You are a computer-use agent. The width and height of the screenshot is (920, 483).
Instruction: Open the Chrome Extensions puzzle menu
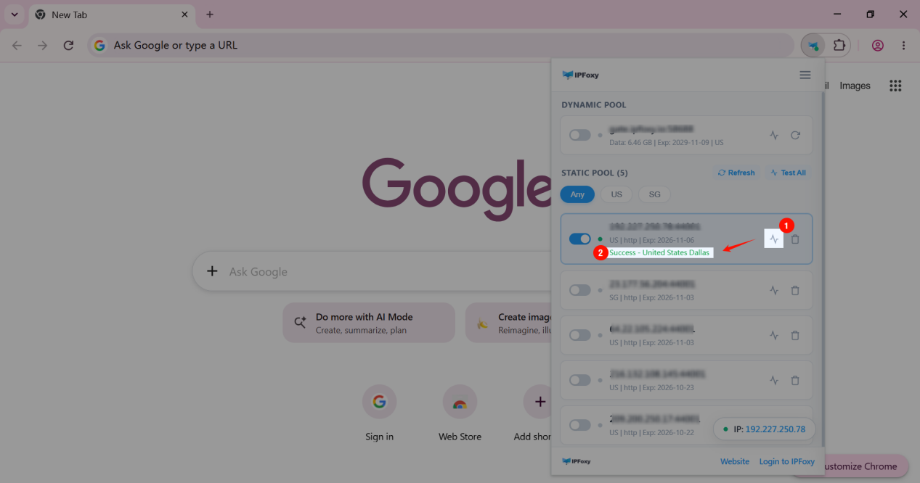click(839, 46)
